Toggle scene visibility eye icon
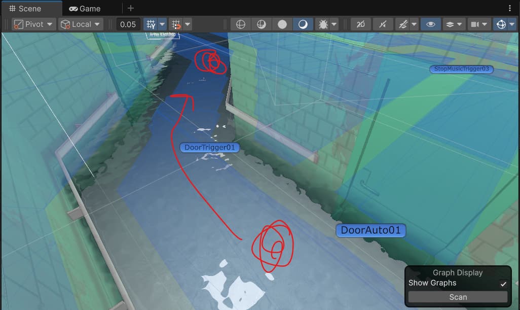This screenshot has width=520, height=310. click(430, 24)
